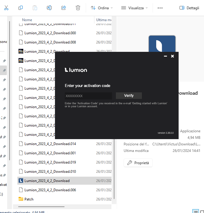Click the activation code input field

[88, 96]
